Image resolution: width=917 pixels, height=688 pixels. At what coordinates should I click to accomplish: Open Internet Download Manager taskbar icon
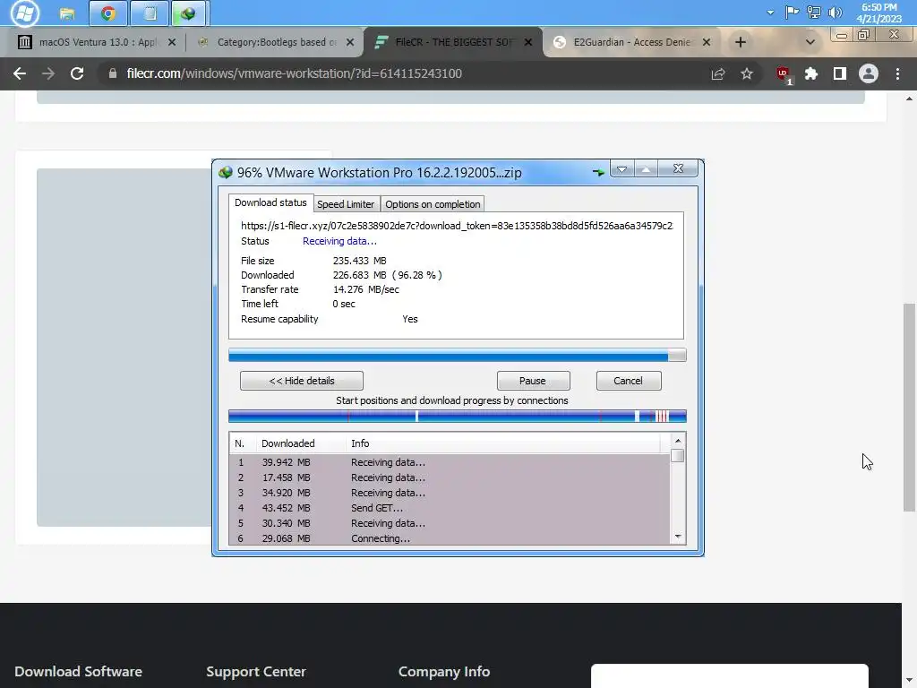[188, 13]
